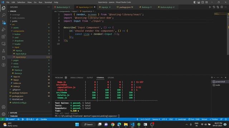Screen dimensions: 229x128
Task: Open remote window indicator in status bar
Action: coord(3,119)
